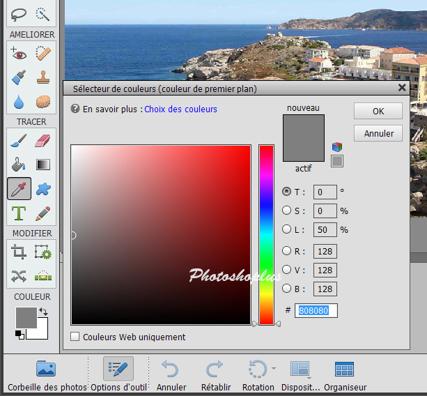Enable Couleurs Web uniquement checkbox
Image resolution: width=427 pixels, height=396 pixels.
[x=75, y=337]
